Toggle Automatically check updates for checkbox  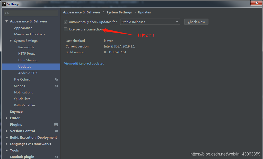point(66,22)
